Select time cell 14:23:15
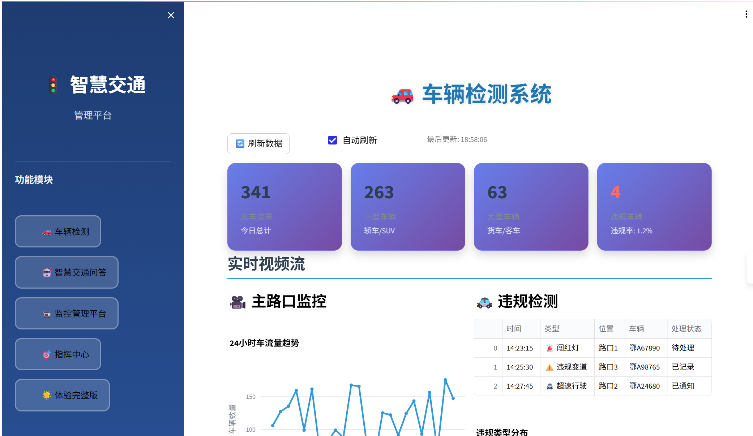 point(521,348)
